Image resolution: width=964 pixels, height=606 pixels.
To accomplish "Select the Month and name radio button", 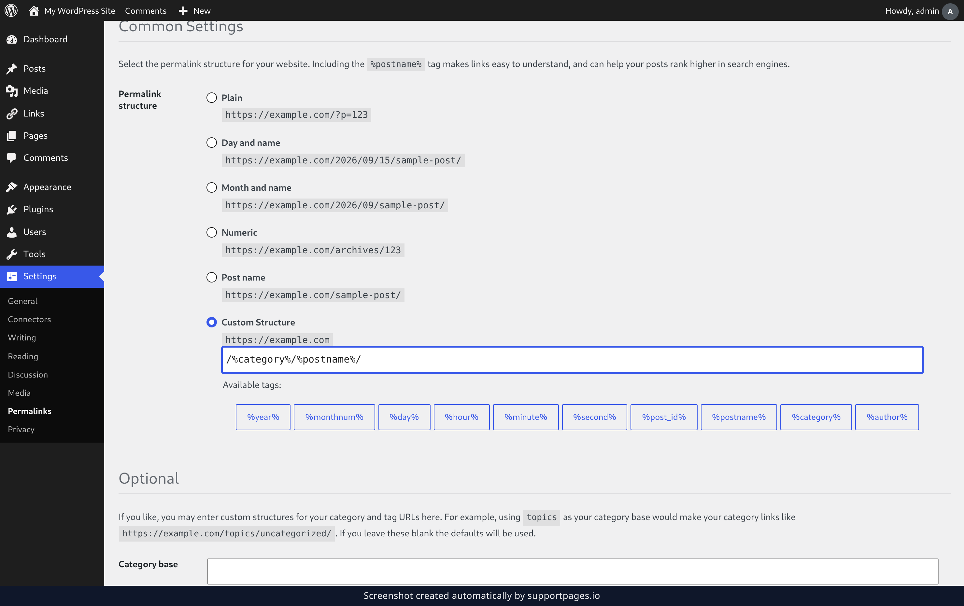I will point(211,187).
